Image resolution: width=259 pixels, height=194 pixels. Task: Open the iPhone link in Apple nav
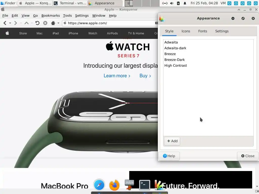(73, 33)
